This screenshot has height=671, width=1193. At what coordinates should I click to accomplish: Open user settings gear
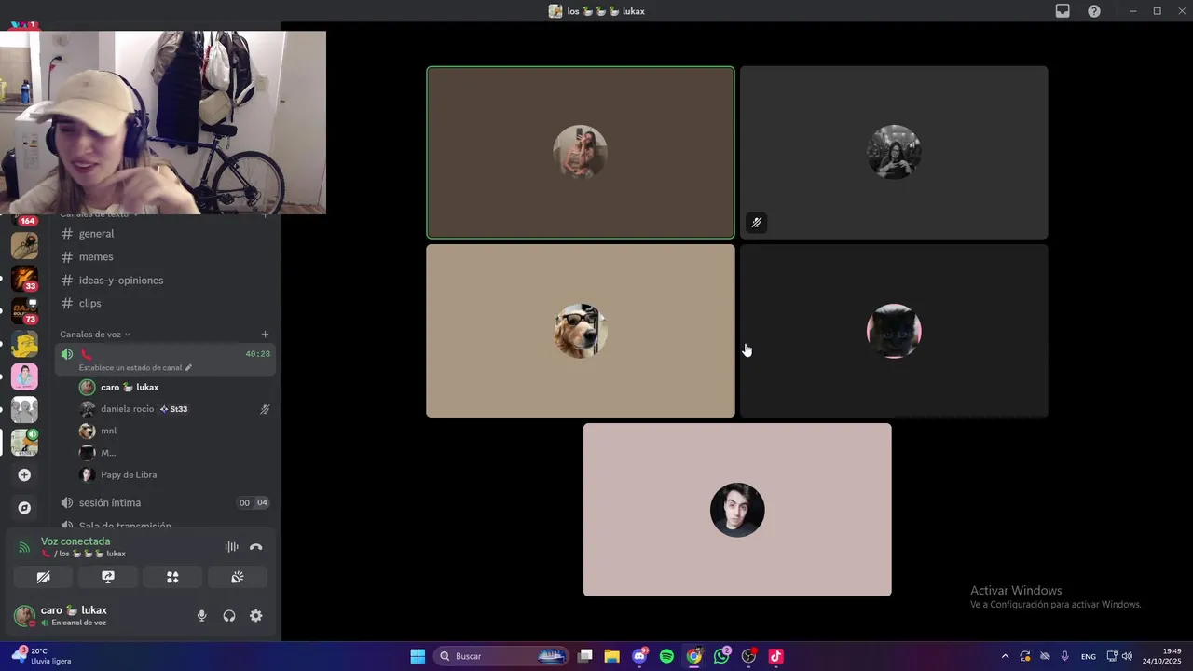(256, 616)
